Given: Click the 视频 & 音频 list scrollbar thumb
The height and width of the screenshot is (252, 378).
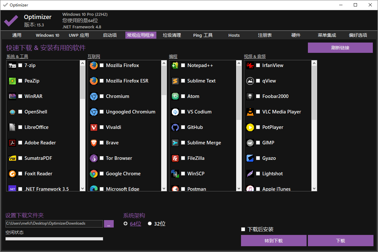Looking at the screenshot, I should point(314,93).
